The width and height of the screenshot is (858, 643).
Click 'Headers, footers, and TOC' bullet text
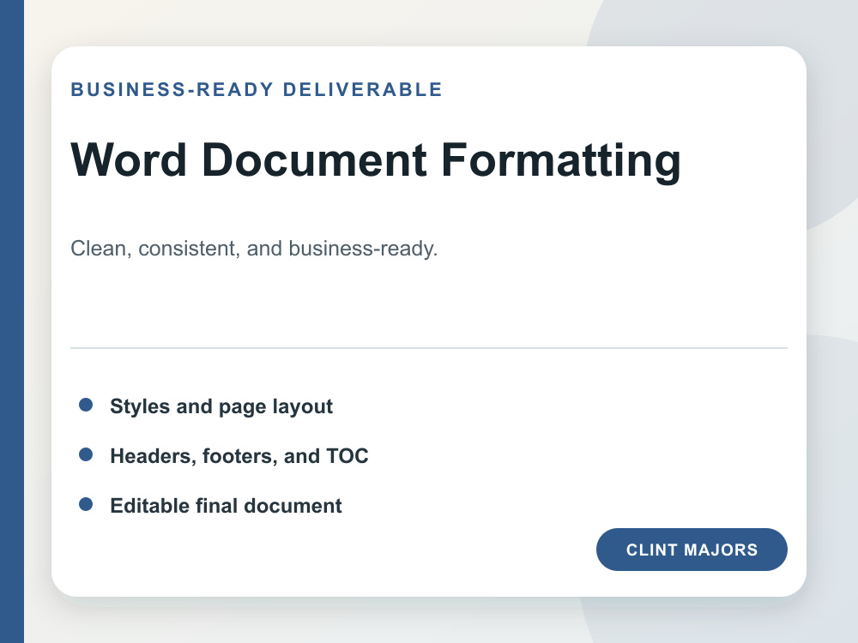click(239, 456)
